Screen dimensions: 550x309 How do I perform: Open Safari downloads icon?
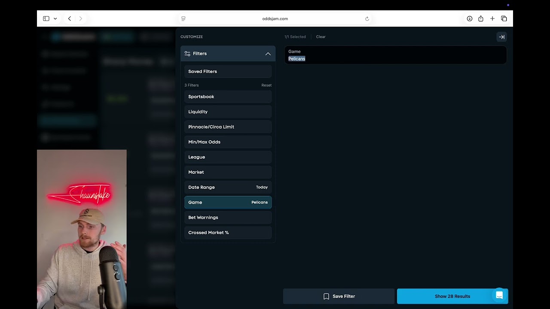click(470, 18)
